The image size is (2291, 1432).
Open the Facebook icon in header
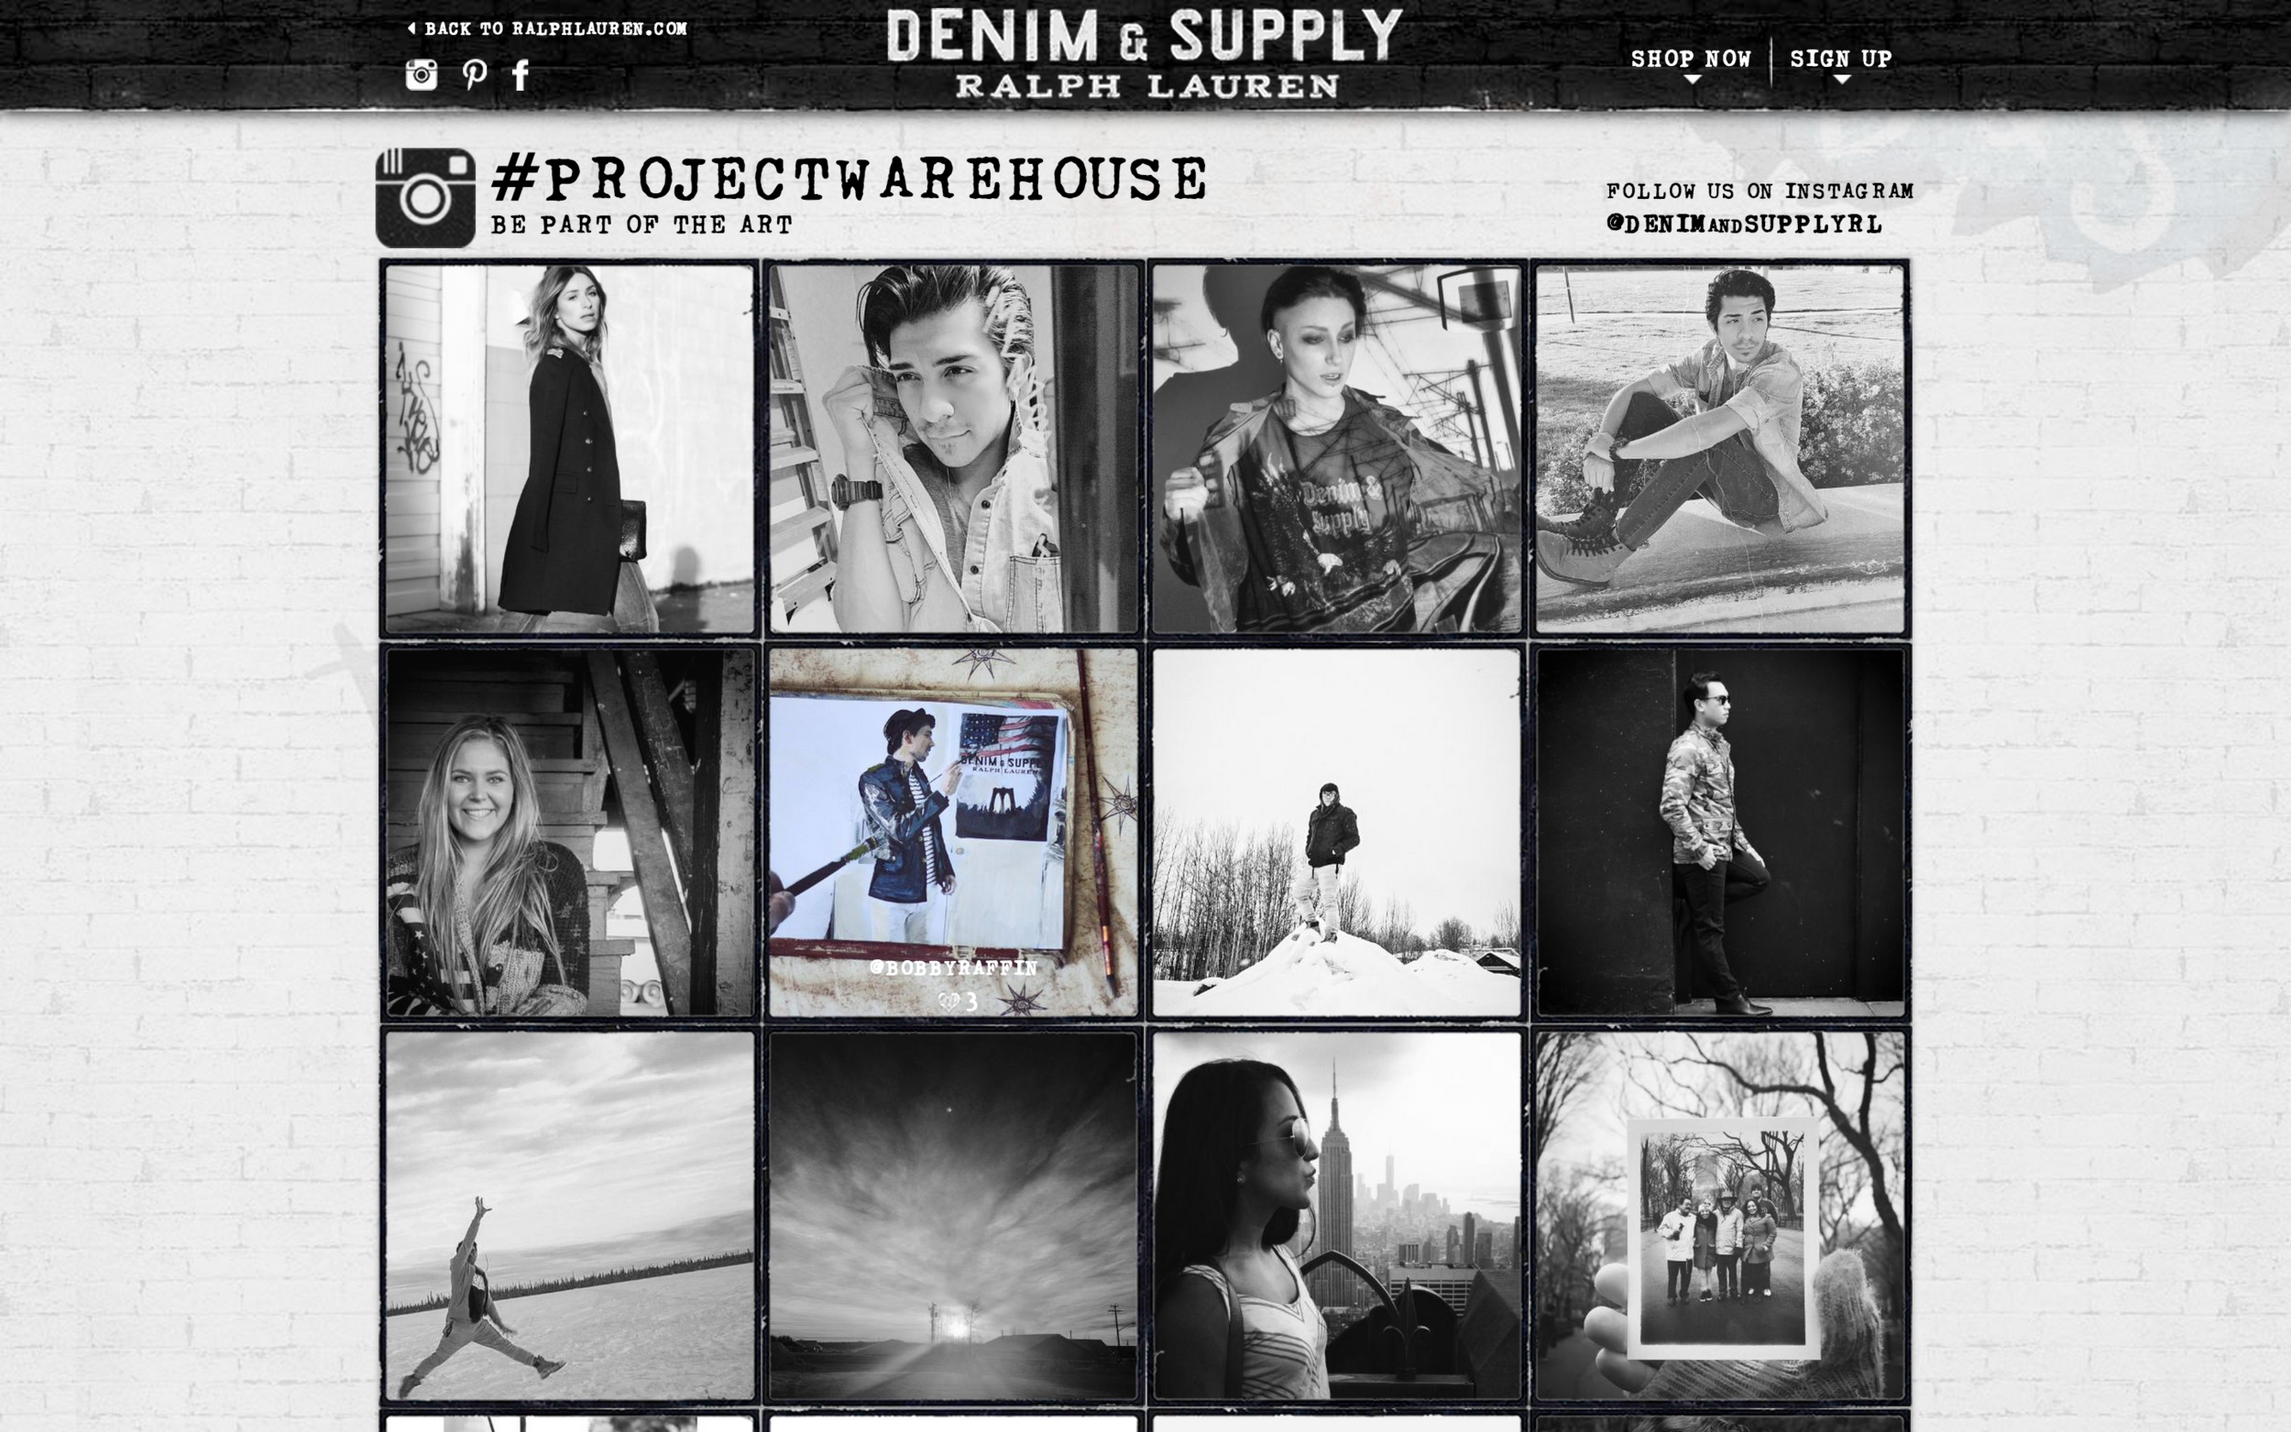[520, 75]
